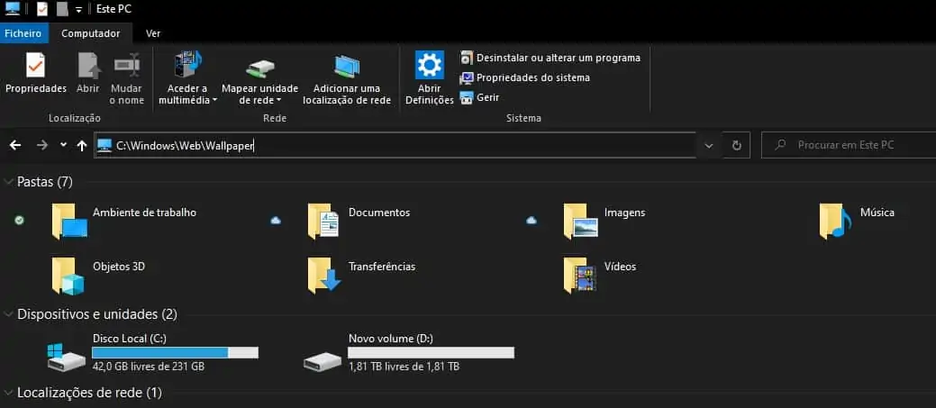Select the Música folder icon
This screenshot has height=408, width=936.
(x=836, y=221)
